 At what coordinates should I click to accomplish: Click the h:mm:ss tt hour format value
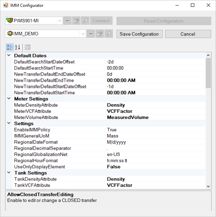[x=117, y=161]
